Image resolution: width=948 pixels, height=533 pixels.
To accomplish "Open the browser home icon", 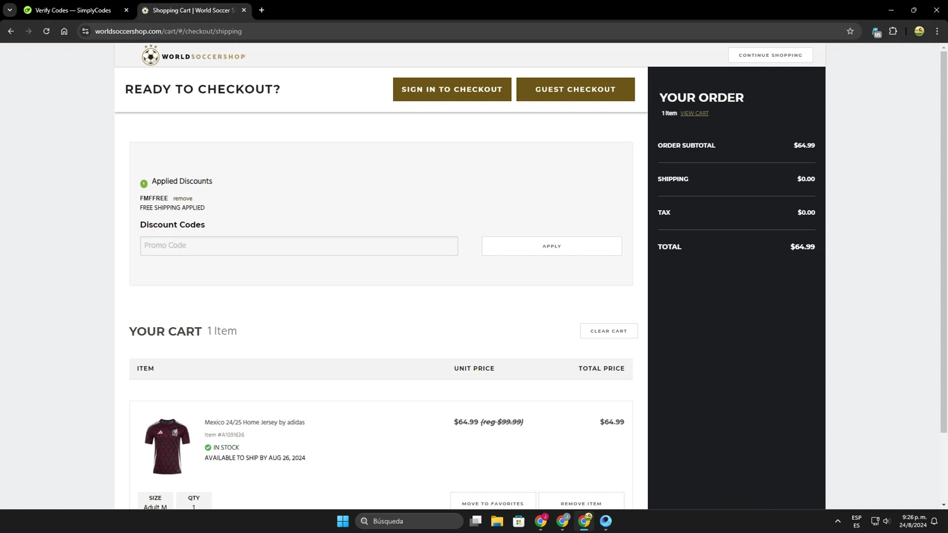I will 64,31.
